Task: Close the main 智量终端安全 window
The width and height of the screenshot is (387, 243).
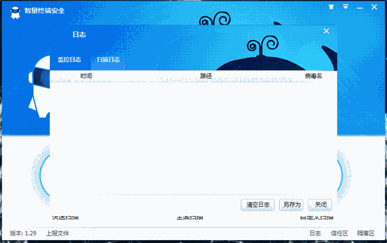Action: point(374,7)
